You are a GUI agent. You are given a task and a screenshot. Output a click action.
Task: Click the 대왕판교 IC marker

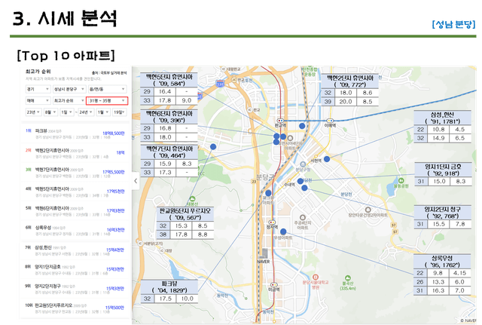click(x=224, y=69)
